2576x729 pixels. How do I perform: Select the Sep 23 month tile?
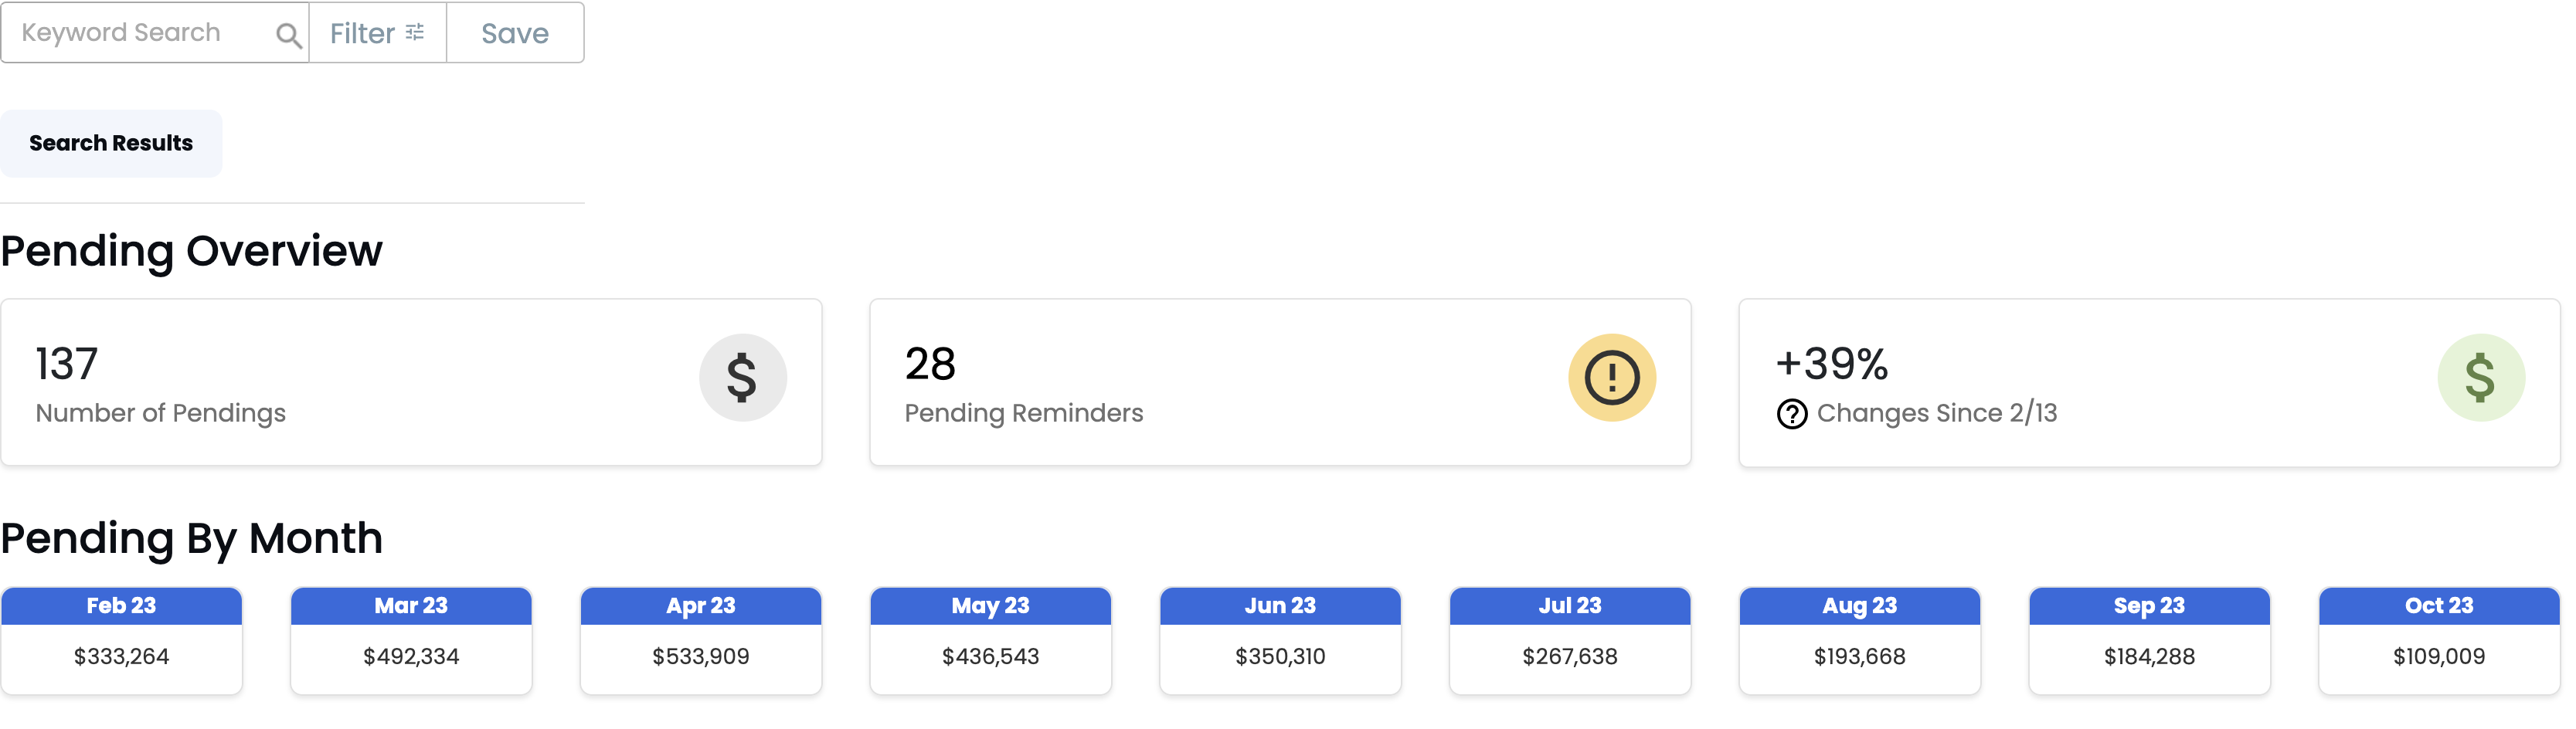click(2149, 640)
